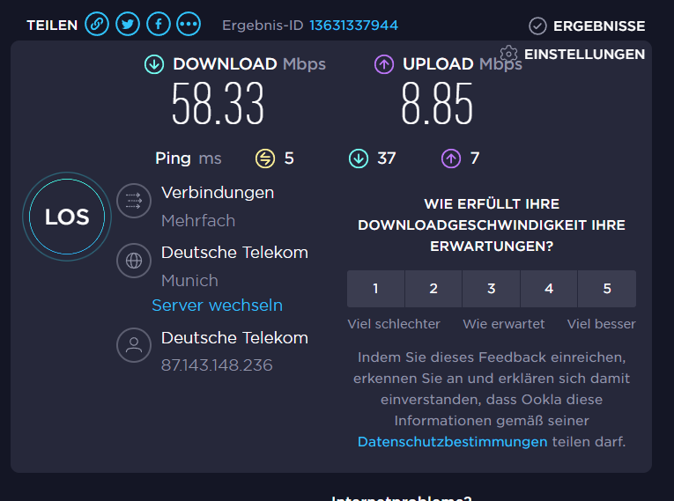Open more sharing options ellipsis icon

[189, 25]
